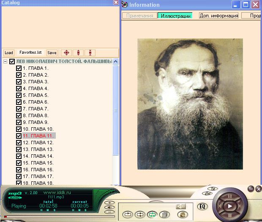Open the EQ equalizer

click(x=202, y=206)
